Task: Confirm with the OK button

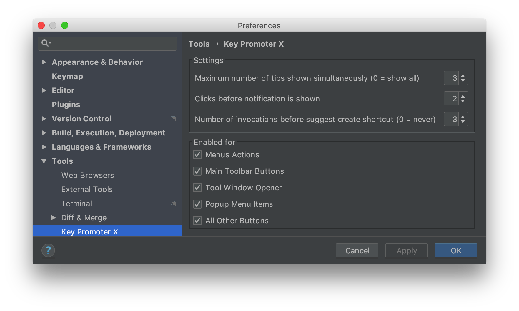Action: [456, 250]
